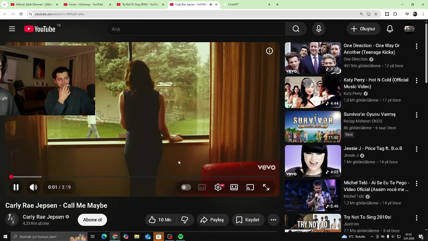Open options for Michel Teló video
The height and width of the screenshot is (241, 428).
tap(417, 183)
